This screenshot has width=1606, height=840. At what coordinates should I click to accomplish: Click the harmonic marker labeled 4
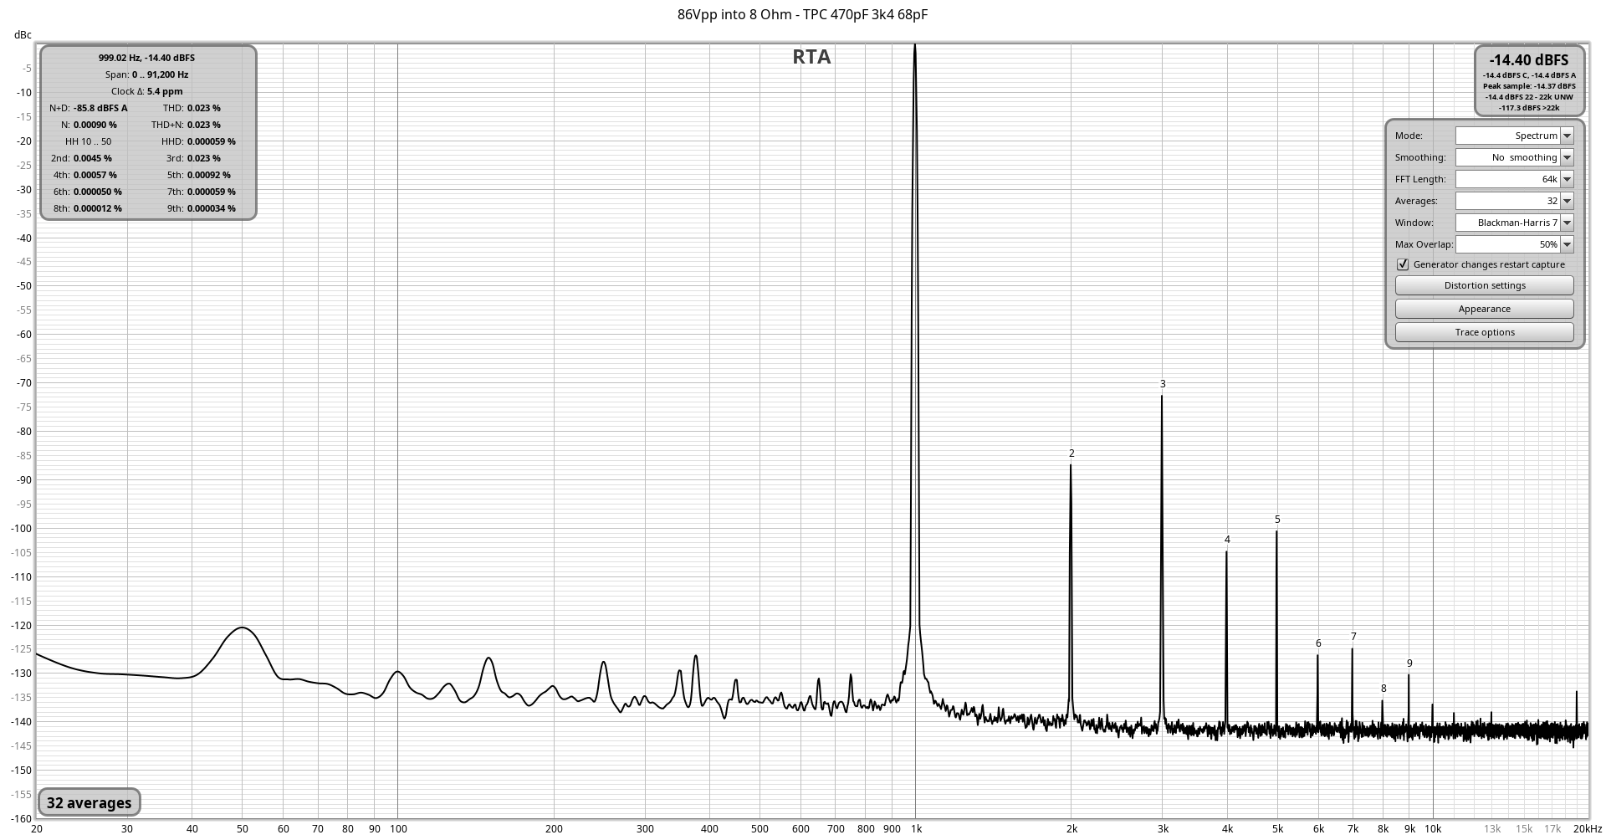click(x=1227, y=540)
